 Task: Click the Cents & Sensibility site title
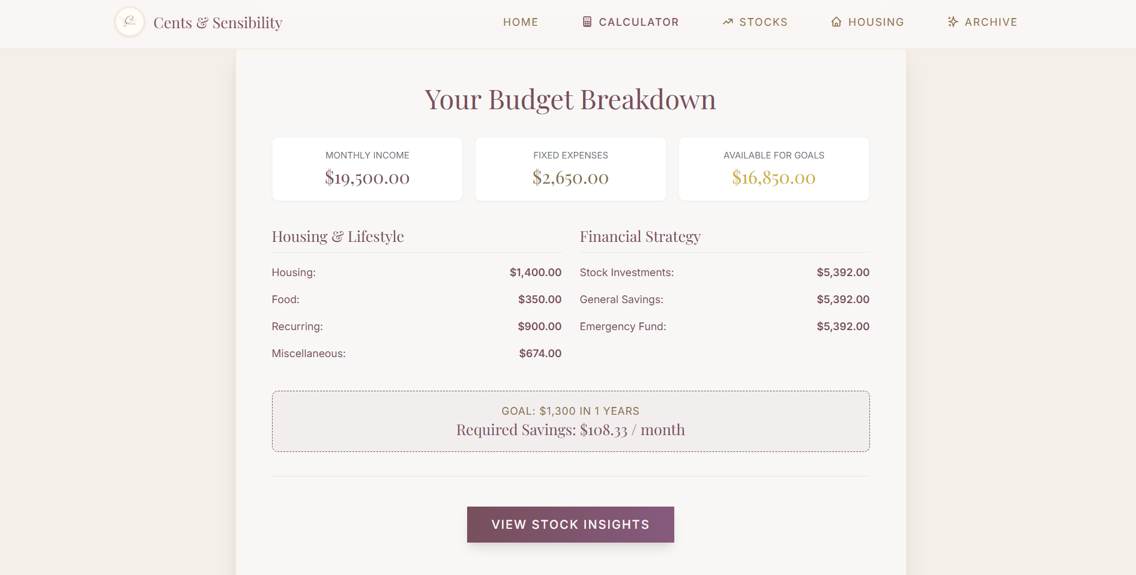[x=217, y=23]
